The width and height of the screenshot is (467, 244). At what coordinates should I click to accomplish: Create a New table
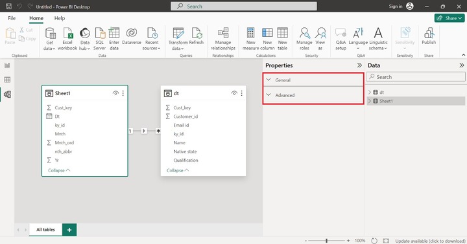282,39
